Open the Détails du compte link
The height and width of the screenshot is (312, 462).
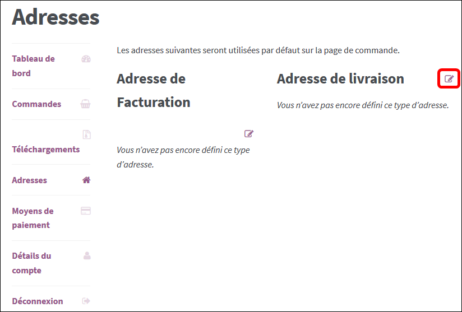[31, 263]
